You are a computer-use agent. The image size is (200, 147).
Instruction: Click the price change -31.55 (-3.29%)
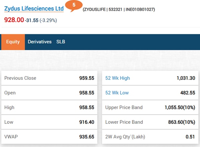[x=41, y=20]
